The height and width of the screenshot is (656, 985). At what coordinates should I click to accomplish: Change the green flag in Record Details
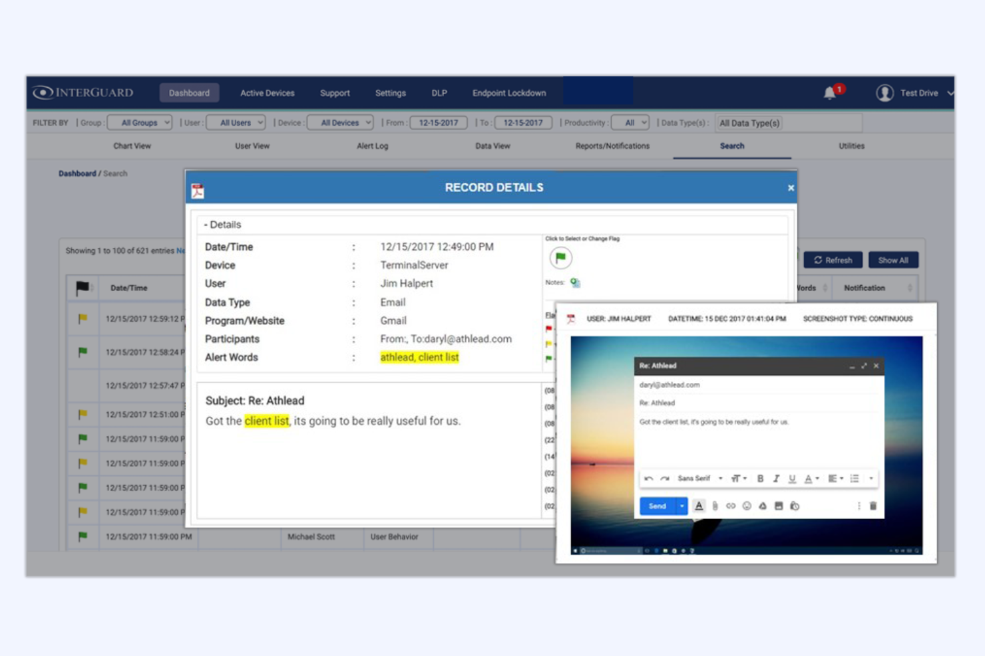[560, 257]
